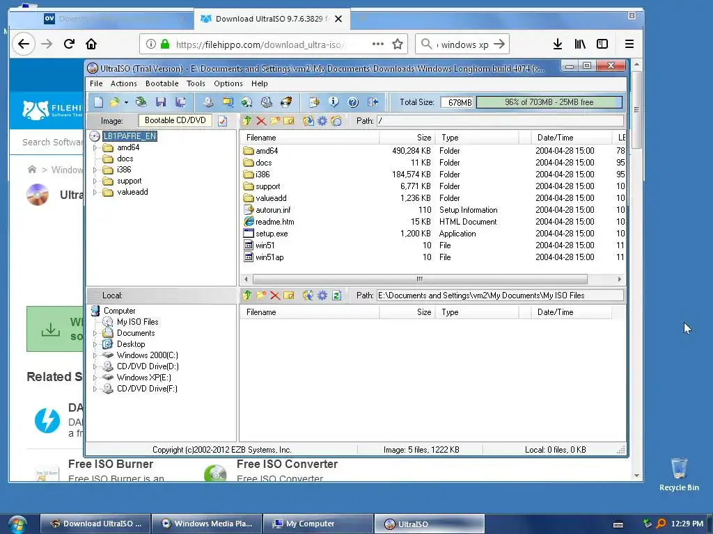This screenshot has height=534, width=713.
Task: Open the Options menu
Action: [228, 83]
